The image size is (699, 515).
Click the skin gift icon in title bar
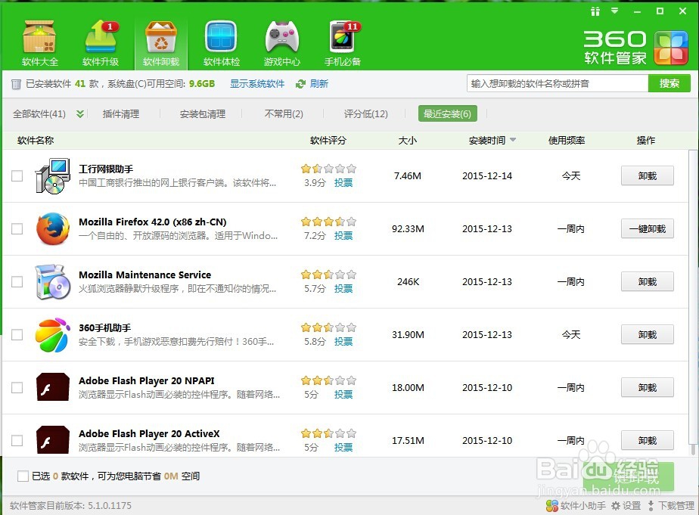(595, 11)
